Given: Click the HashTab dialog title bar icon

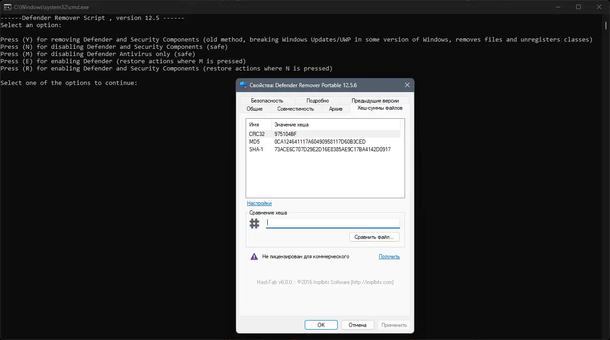Looking at the screenshot, I should tap(243, 85).
